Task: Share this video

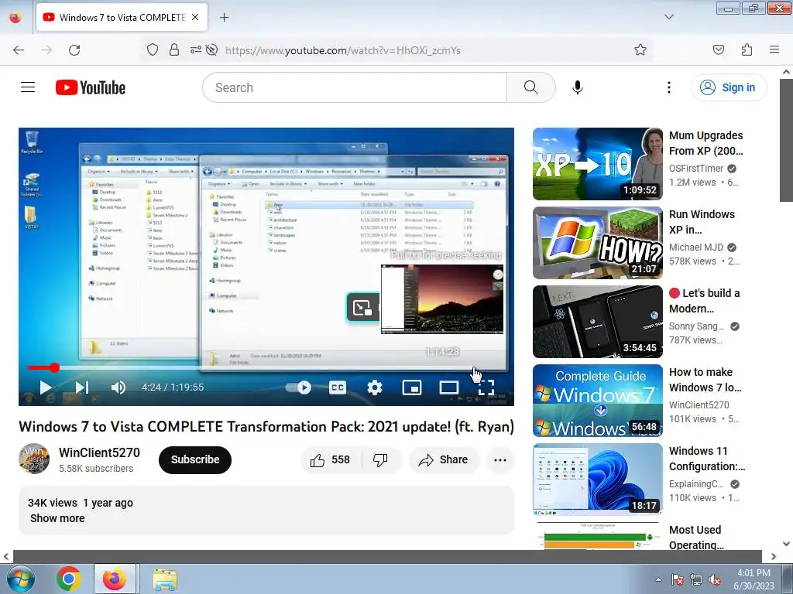Action: pyautogui.click(x=444, y=459)
